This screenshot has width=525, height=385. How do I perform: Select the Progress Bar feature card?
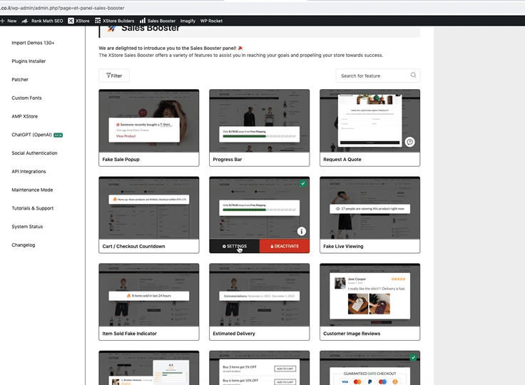click(260, 128)
